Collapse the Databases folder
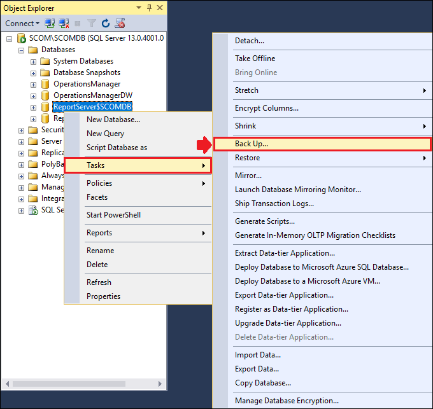 (21, 50)
